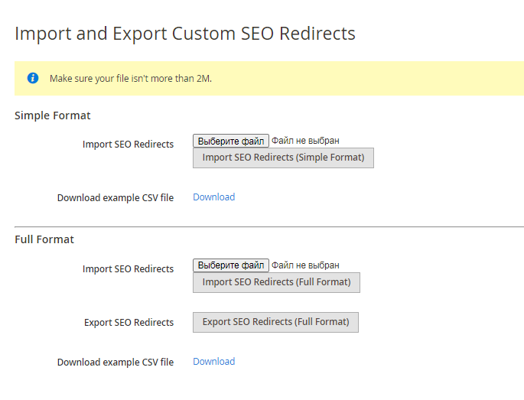
Task: Click the 'Import and Export Custom SEO Redirects' title
Action: click(185, 34)
